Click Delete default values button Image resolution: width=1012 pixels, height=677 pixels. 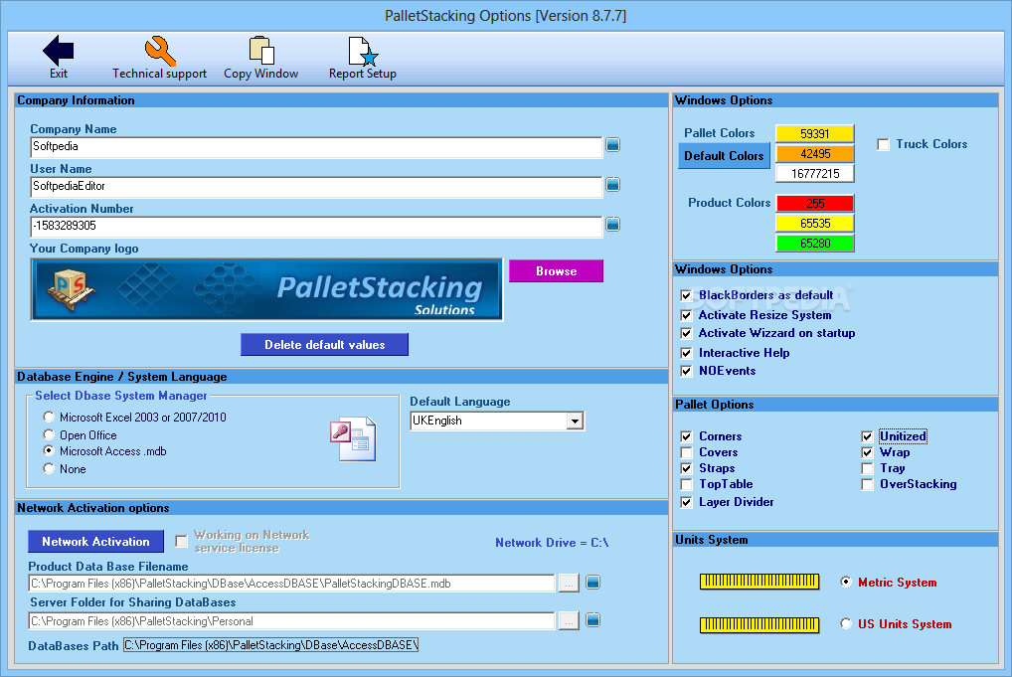(325, 345)
